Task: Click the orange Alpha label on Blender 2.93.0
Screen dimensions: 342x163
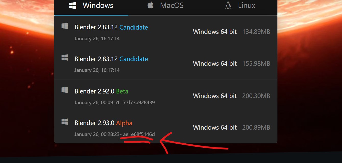Action: tap(124, 123)
